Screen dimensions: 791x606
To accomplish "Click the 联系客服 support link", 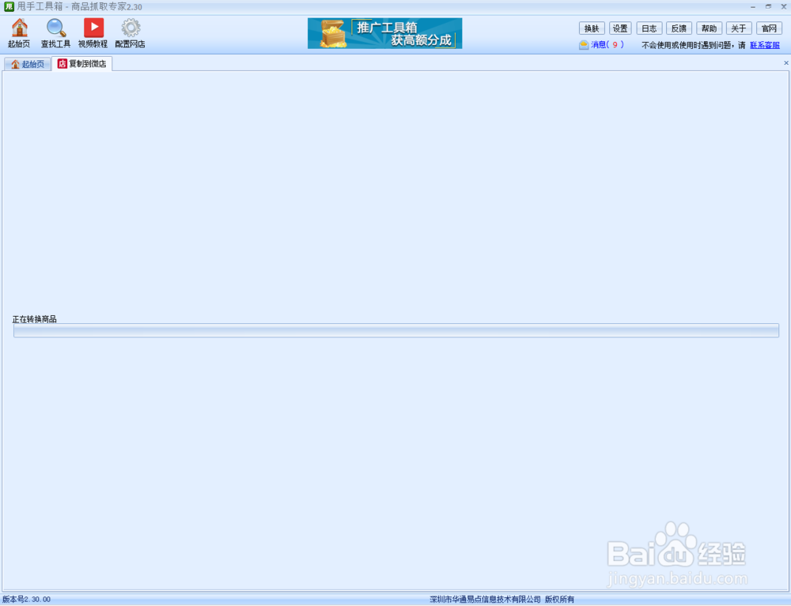I will coord(764,45).
